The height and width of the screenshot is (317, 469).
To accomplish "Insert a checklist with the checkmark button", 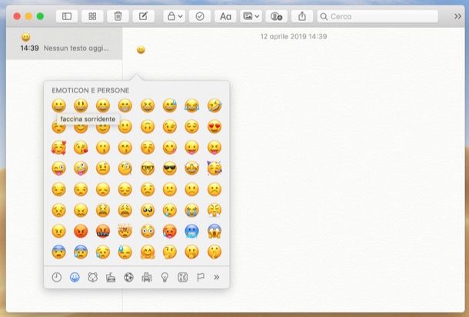I will click(x=200, y=16).
